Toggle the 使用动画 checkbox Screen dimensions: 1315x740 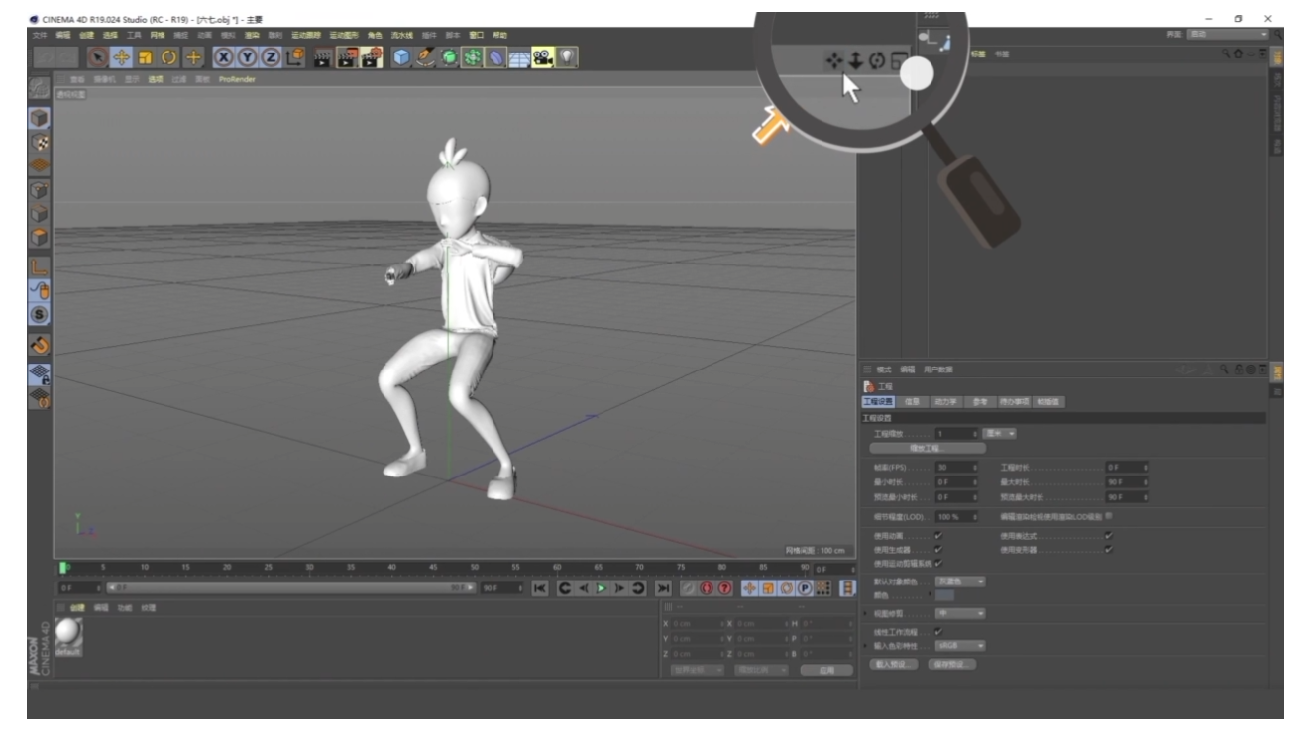point(938,536)
